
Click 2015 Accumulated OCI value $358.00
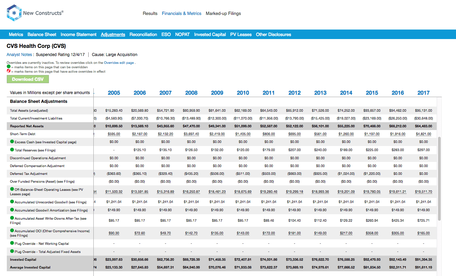pyautogui.click(x=372, y=233)
